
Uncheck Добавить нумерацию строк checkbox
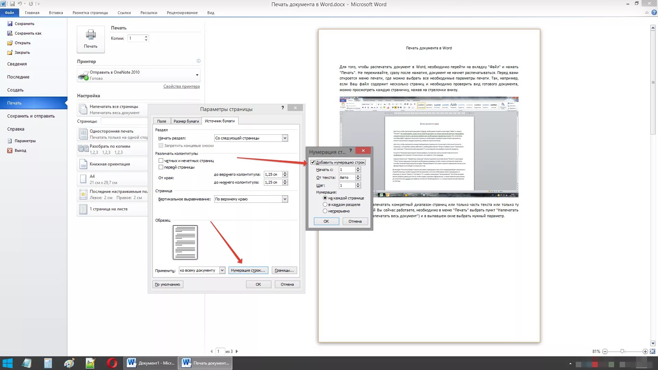pos(313,162)
